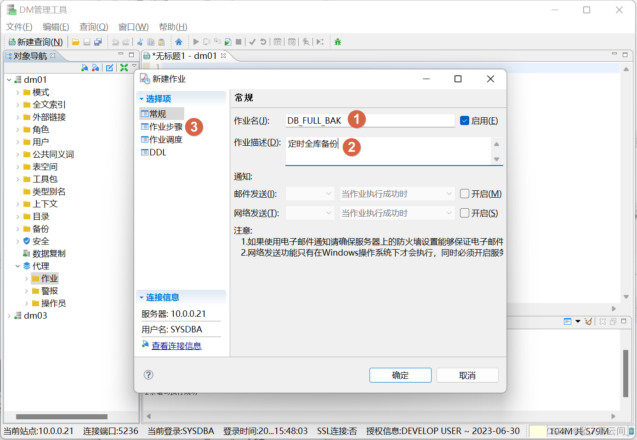
Task: Click the redo arrow icon in toolbar
Action: click(126, 42)
